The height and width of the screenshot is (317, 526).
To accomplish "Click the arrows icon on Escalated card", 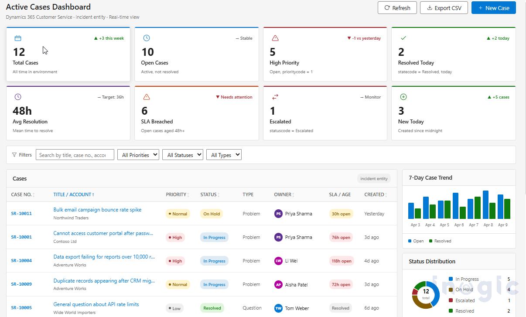I will point(274,97).
